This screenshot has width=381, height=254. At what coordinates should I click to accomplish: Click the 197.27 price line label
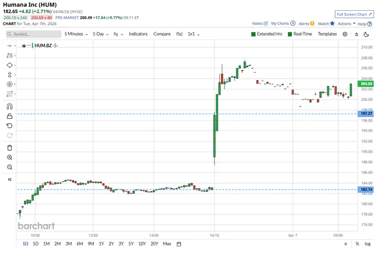point(365,113)
